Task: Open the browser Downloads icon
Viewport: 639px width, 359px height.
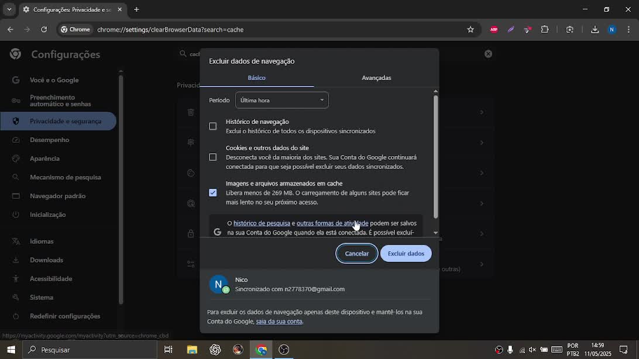Action: [x=595, y=29]
